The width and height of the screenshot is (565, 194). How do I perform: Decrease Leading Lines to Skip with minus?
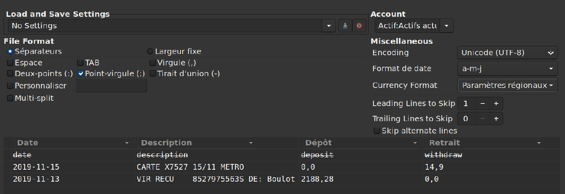pos(482,103)
